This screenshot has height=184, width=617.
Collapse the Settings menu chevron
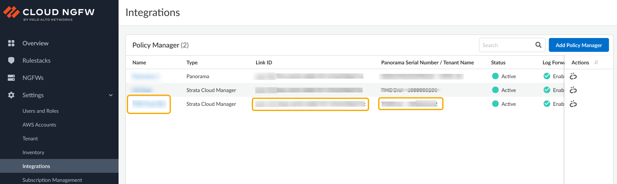tap(111, 95)
